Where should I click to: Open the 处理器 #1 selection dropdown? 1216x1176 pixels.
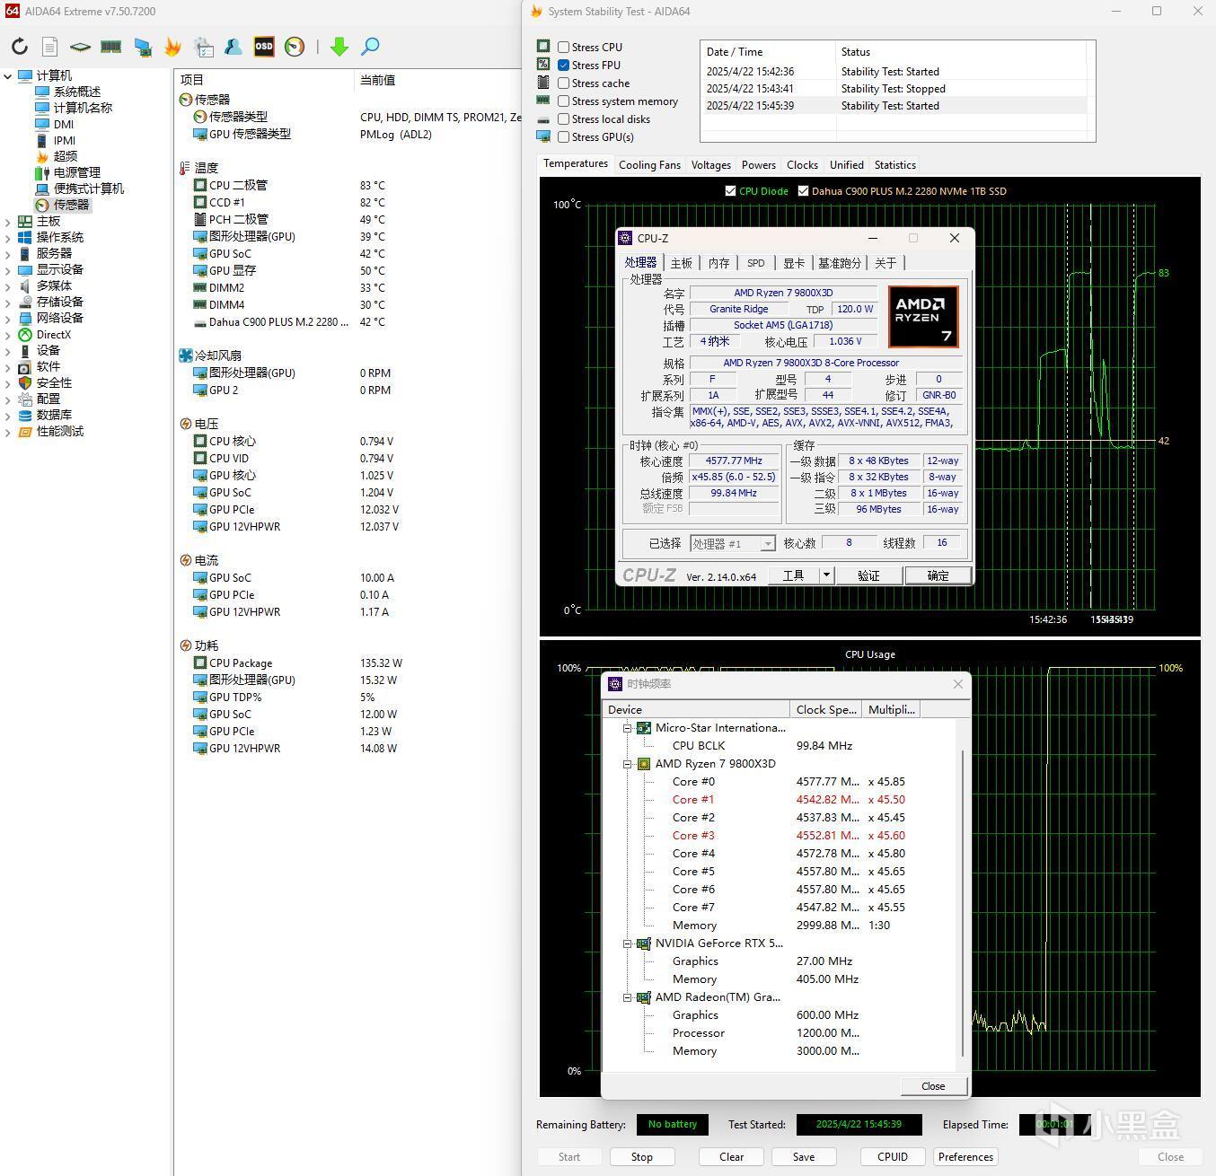(767, 544)
